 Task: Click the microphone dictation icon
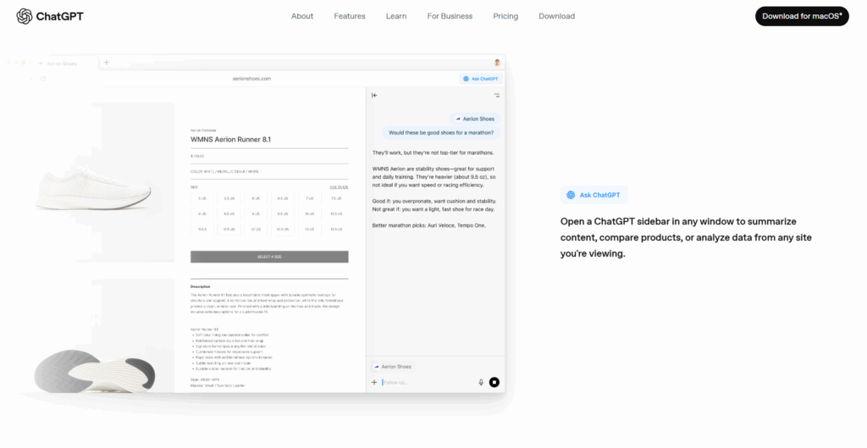pyautogui.click(x=481, y=382)
